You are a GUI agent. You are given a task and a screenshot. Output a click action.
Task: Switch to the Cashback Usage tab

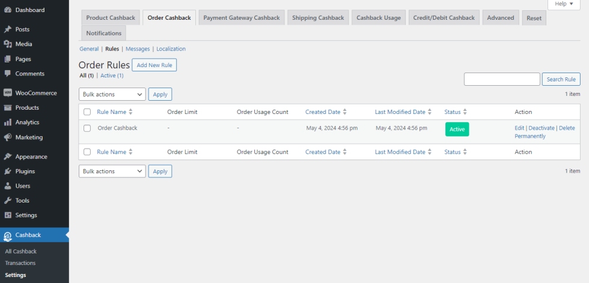(x=378, y=18)
